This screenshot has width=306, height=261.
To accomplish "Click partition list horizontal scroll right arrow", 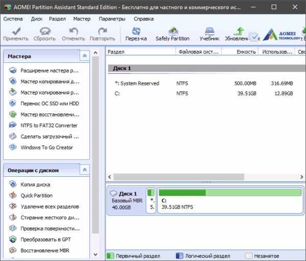I will click(302, 177).
